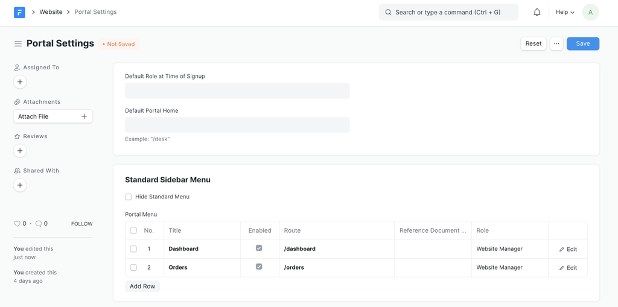The width and height of the screenshot is (618, 307).
Task: Open the Help dropdown menu
Action: pyautogui.click(x=565, y=12)
